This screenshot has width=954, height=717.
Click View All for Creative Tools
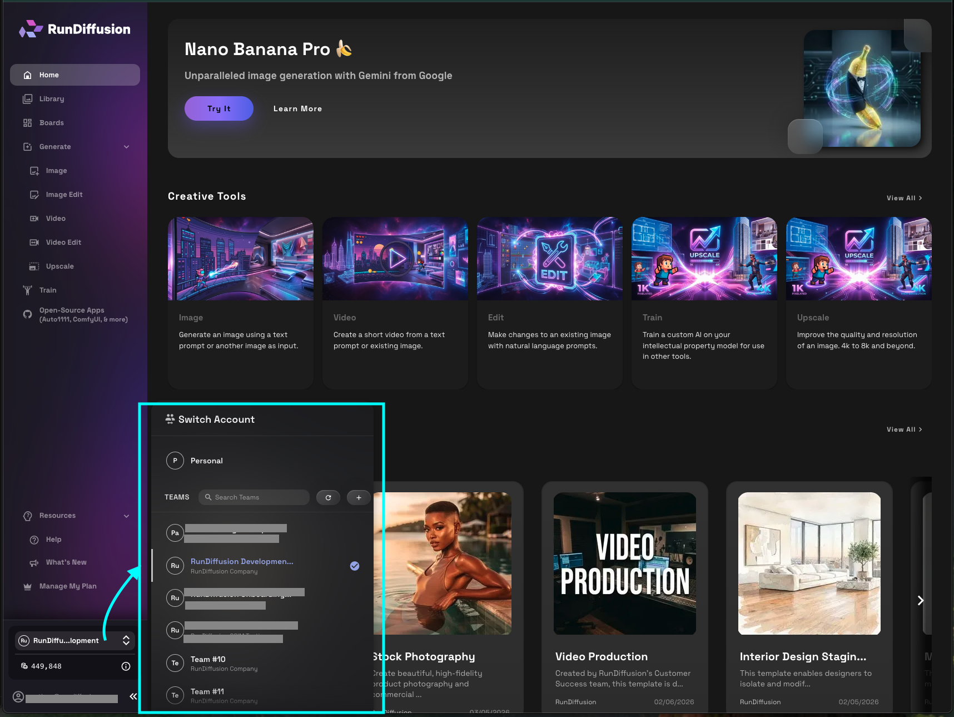904,198
